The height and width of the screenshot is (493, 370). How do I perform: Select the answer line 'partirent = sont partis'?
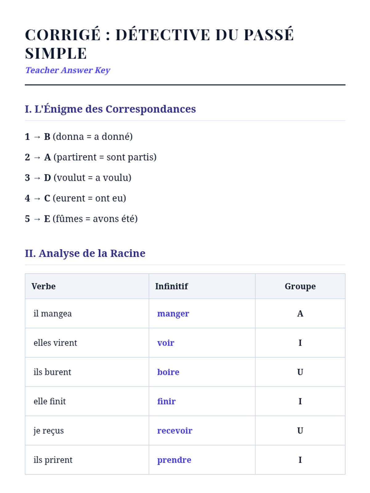click(x=91, y=157)
